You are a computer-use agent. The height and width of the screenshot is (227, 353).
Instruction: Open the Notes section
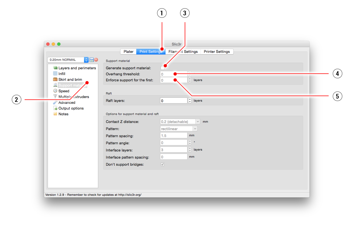[x=63, y=114]
